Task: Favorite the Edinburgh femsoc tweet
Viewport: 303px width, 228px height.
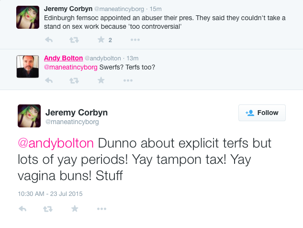Action: pos(101,40)
